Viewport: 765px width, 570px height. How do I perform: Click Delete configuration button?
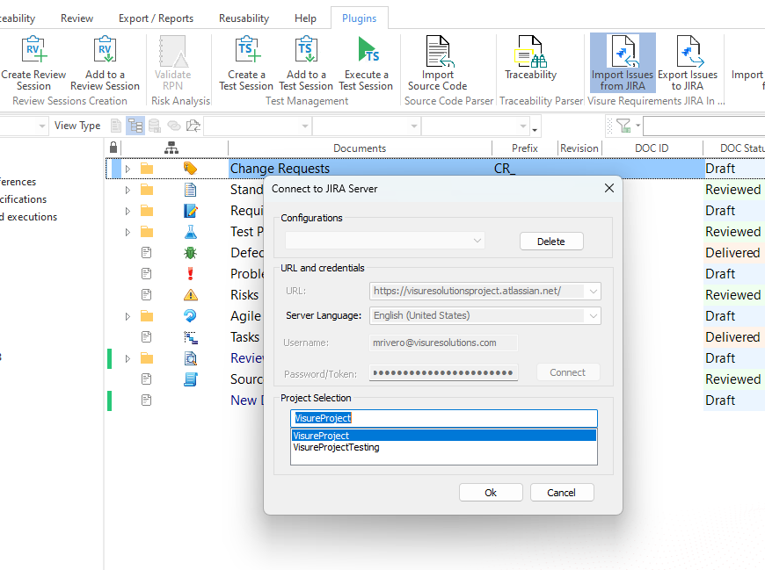coord(551,242)
